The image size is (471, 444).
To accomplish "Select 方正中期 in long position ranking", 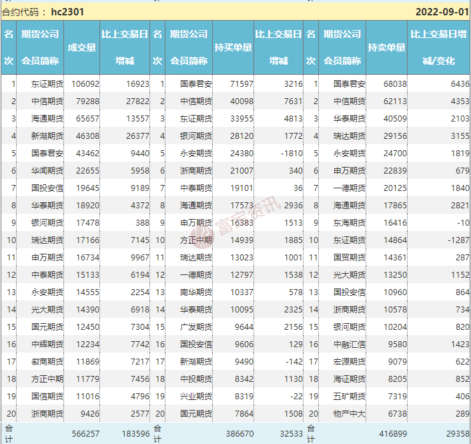I will pyautogui.click(x=196, y=240).
